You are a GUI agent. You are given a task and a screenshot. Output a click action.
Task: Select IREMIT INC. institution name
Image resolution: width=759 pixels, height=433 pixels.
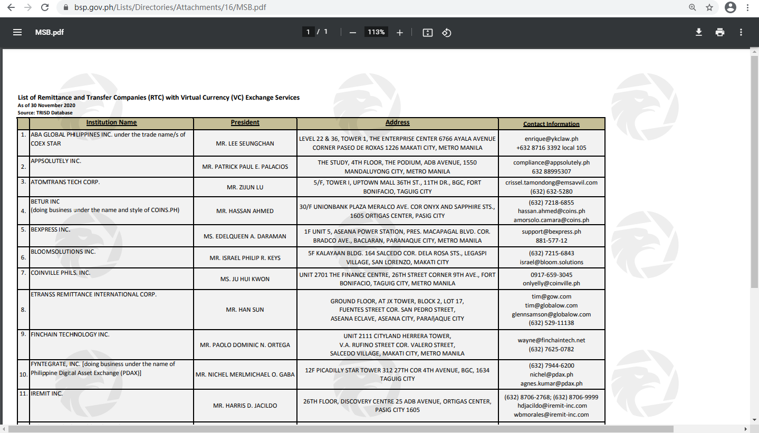click(46, 393)
